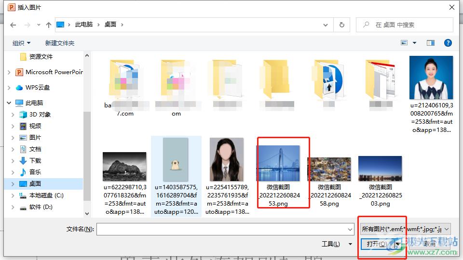Click the computer icon in address bar

(60, 25)
